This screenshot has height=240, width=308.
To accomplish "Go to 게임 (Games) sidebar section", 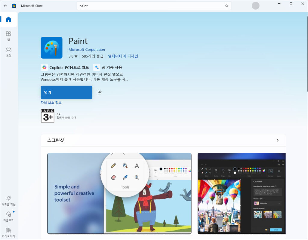I will pos(8,51).
